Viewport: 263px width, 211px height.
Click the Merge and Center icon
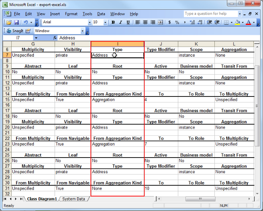160,23
